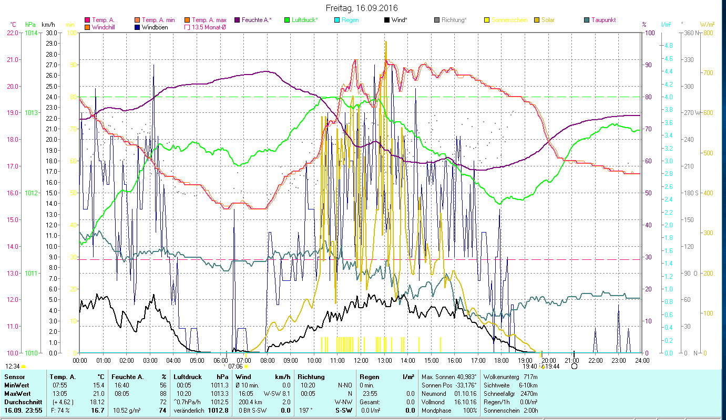The height and width of the screenshot is (420, 726).
Task: Click the Sichtweite 6-10km entry
Action: [x=510, y=385]
